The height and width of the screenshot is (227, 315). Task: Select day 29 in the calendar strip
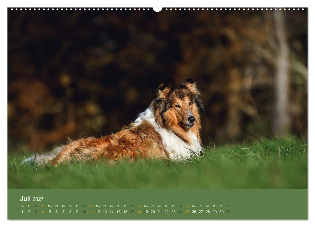point(214,212)
